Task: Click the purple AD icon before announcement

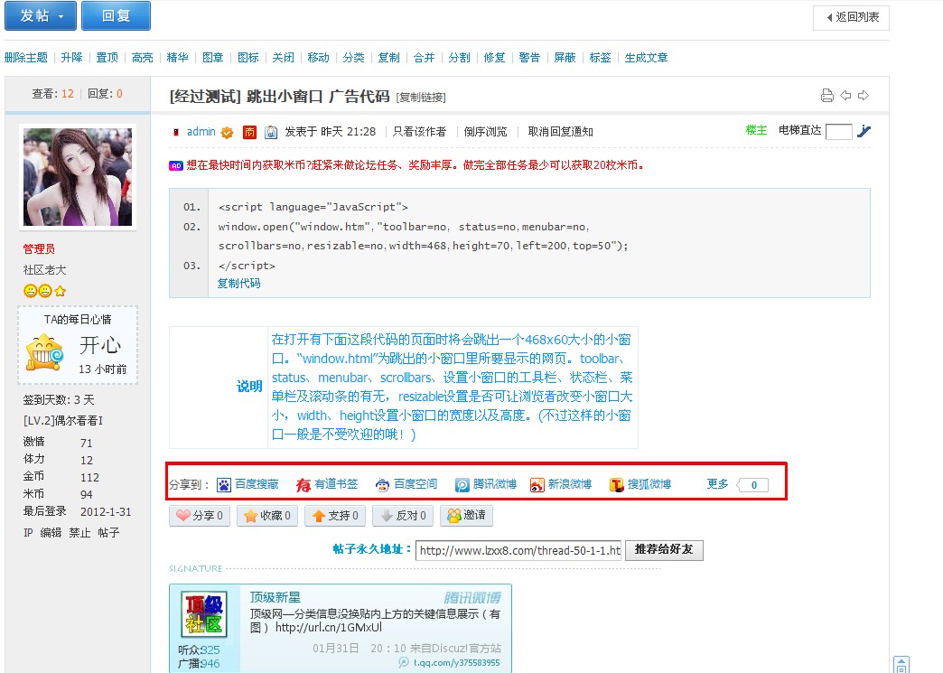Action: pyautogui.click(x=175, y=165)
